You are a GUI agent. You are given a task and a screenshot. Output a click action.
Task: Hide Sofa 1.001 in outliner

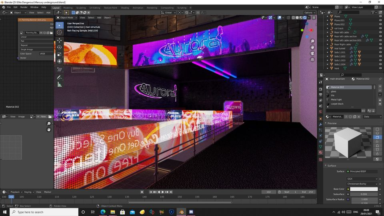click(x=380, y=52)
